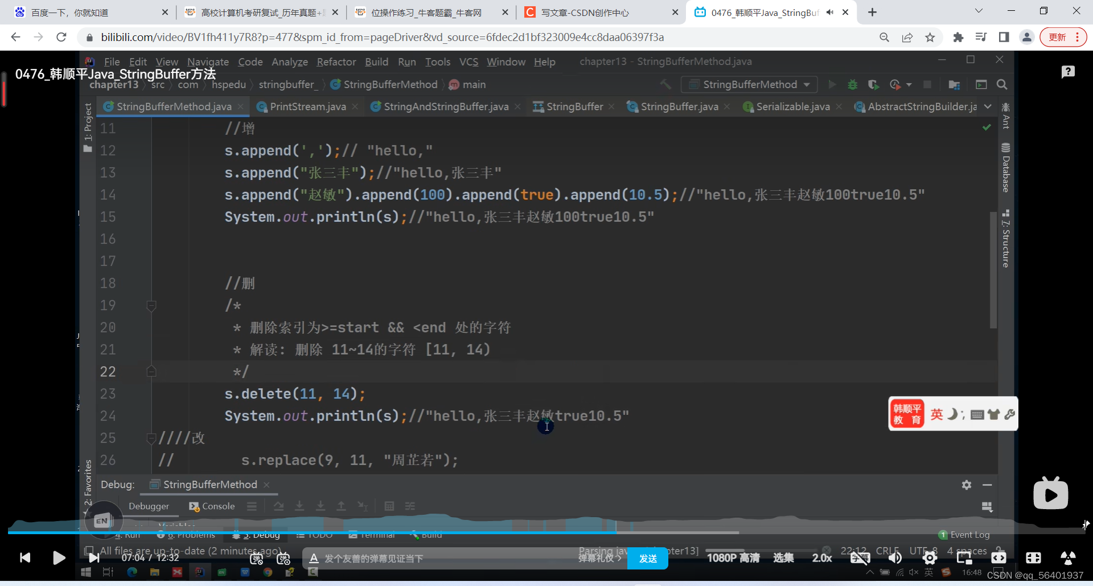This screenshot has height=586, width=1093.
Task: Start the debugger with the bug icon
Action: click(x=852, y=84)
